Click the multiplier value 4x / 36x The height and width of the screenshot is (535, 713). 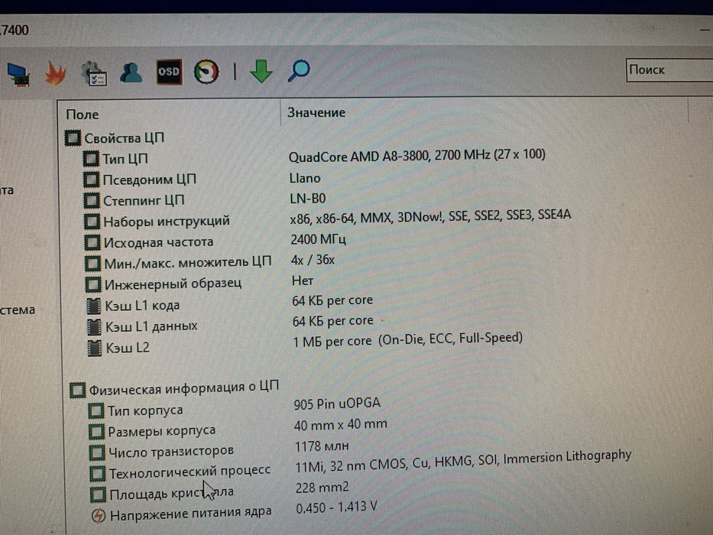pos(313,260)
